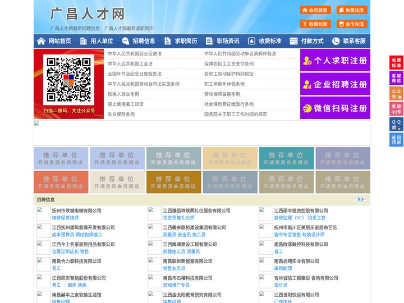Click the WeChat QR code image

coord(68,80)
